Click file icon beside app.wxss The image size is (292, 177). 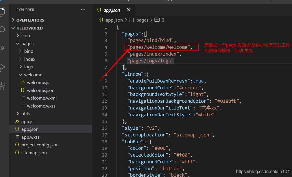[18, 137]
